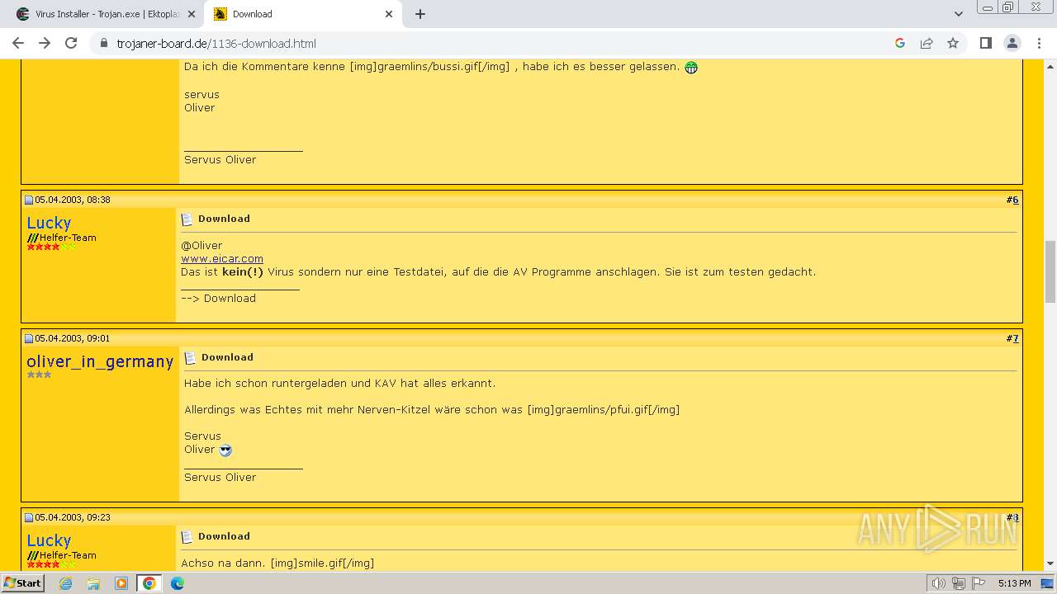Open the www.eicar.com link
The width and height of the screenshot is (1057, 594).
(222, 258)
